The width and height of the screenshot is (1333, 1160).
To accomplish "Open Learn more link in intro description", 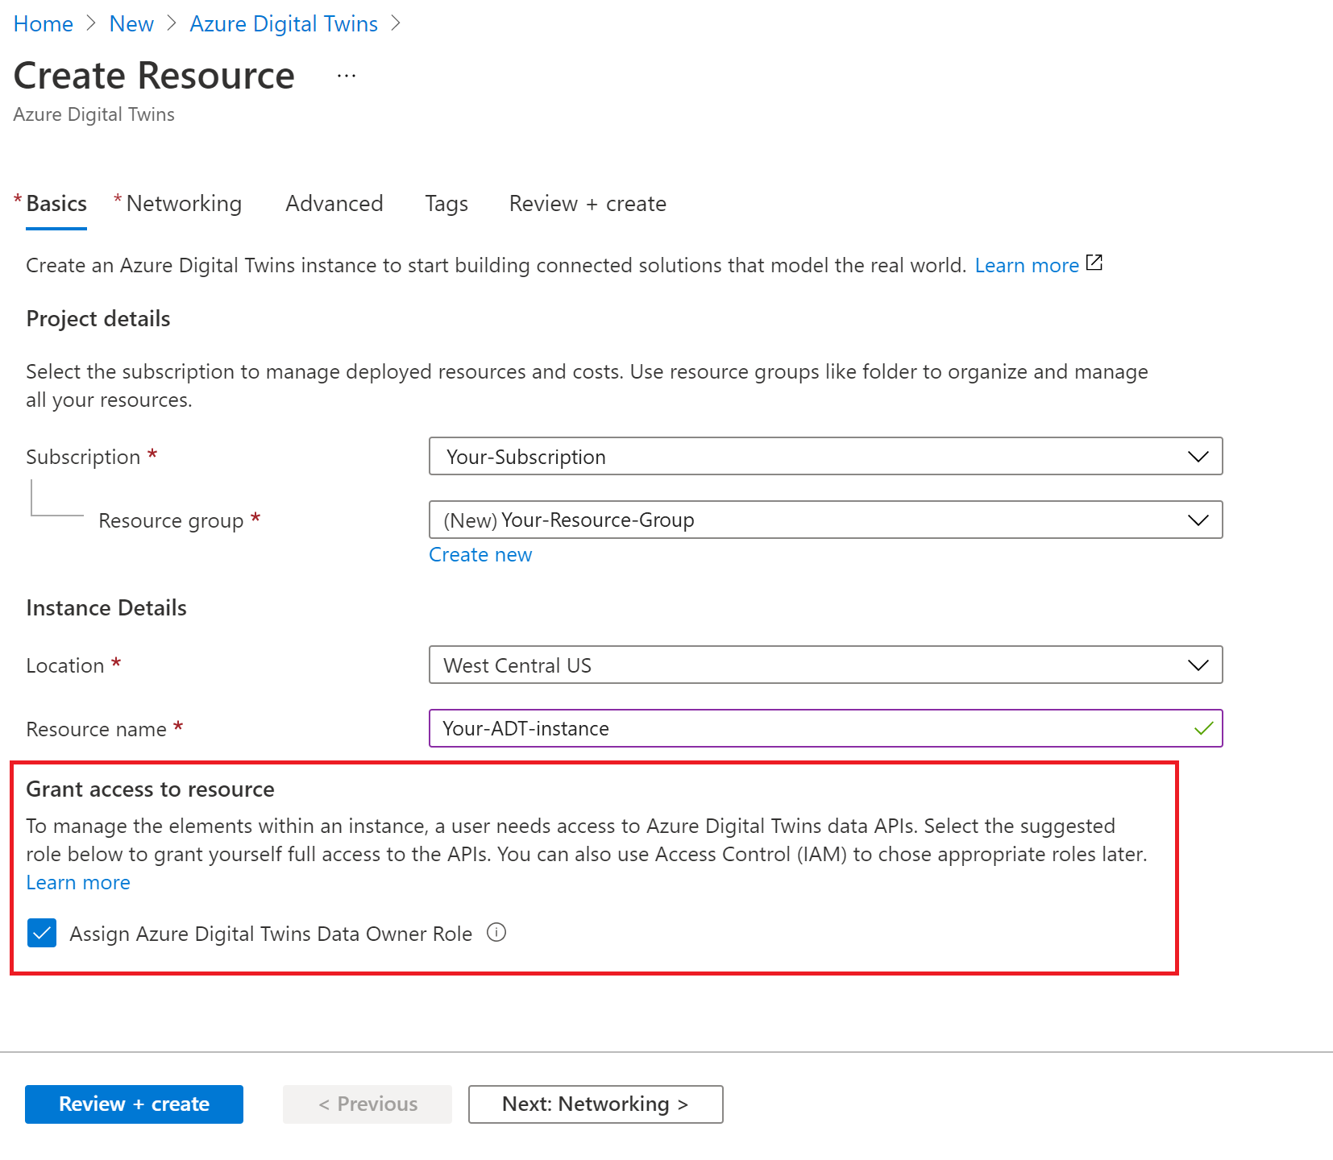I will (1027, 265).
